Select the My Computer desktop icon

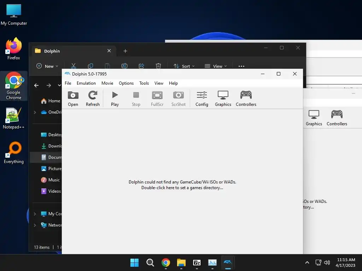tap(14, 14)
